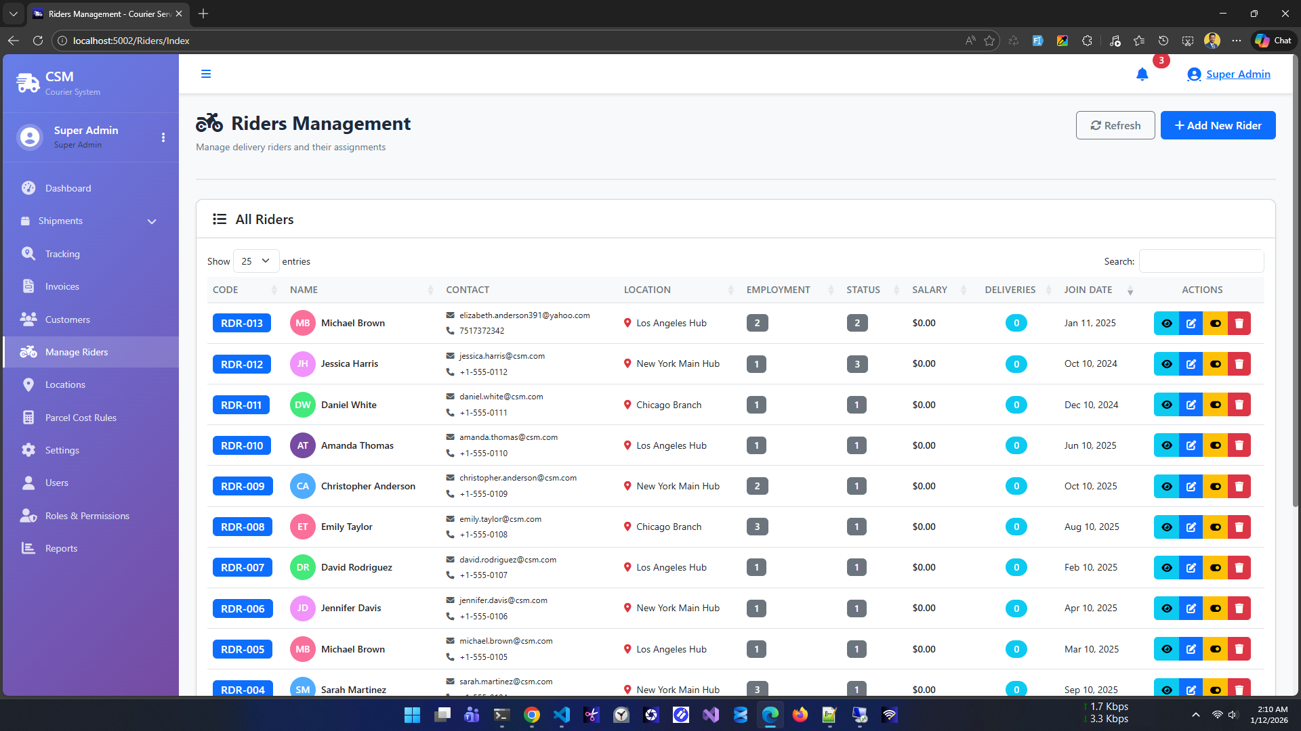Delete rider RDR-012 with trash icon
This screenshot has width=1301, height=731.
1239,364
